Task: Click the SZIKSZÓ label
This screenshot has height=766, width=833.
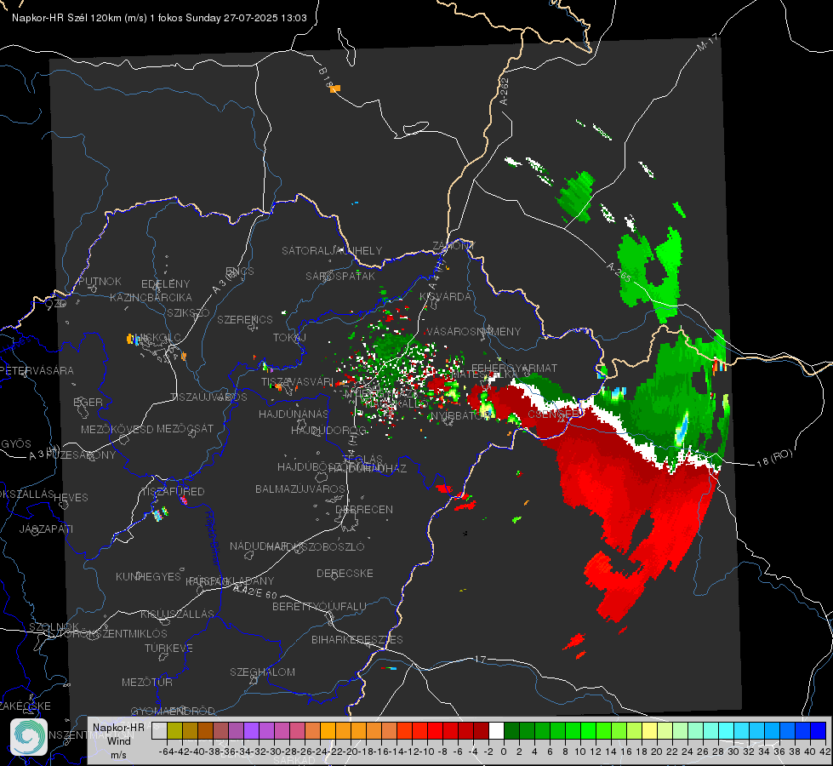Action: pyautogui.click(x=189, y=313)
